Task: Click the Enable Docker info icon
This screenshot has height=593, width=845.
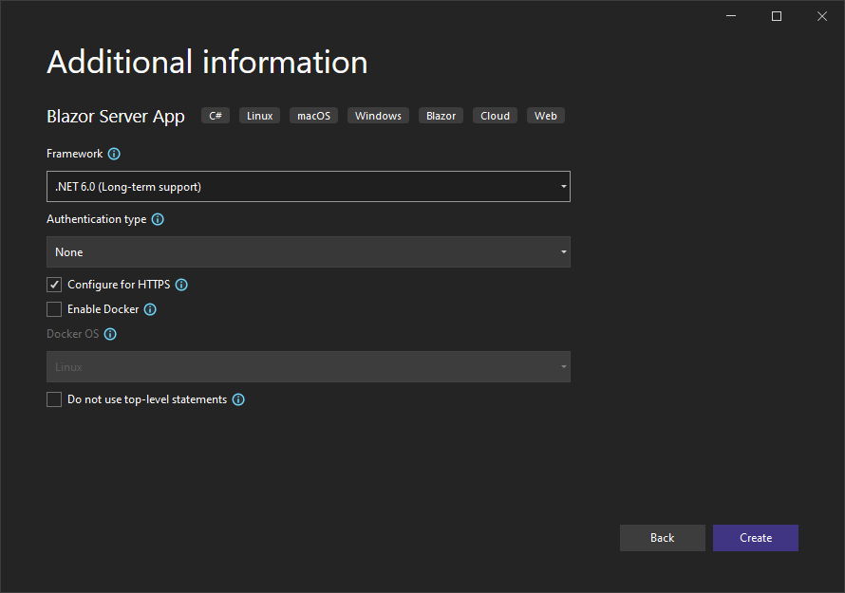Action: point(150,309)
